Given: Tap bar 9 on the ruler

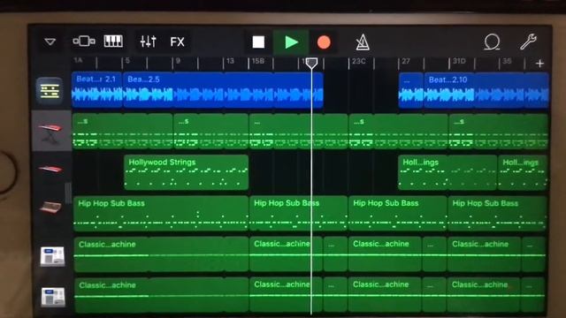Looking at the screenshot, I should click(178, 61).
